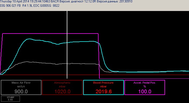This screenshot has height=103, width=189.
Task: Click the Boost Pressure readout box
Action: tap(104, 87)
